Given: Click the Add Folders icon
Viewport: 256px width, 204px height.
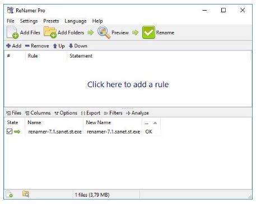Looking at the screenshot, I should [x=50, y=32].
